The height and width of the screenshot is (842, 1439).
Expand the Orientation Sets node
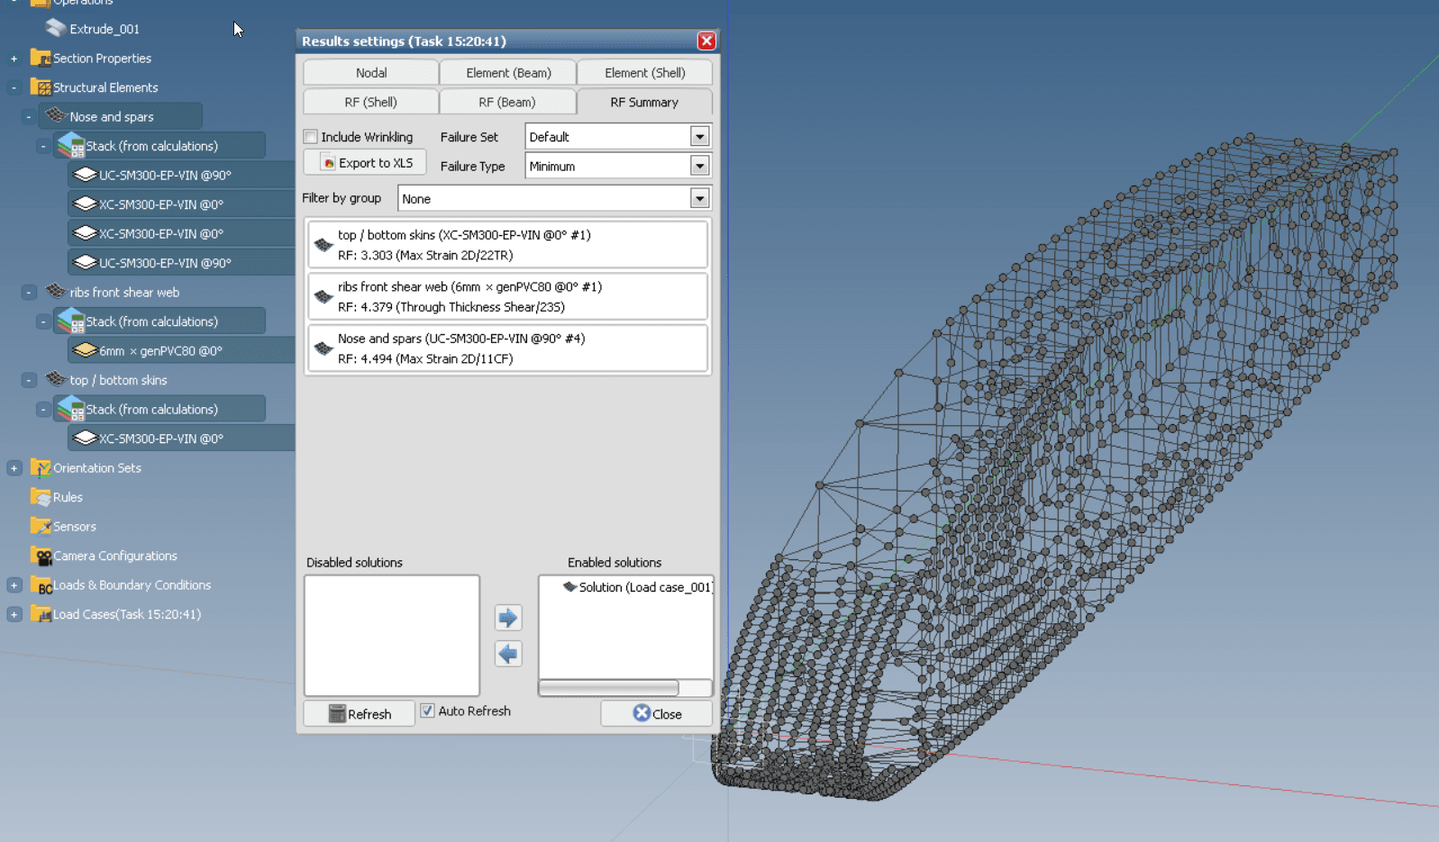(14, 468)
